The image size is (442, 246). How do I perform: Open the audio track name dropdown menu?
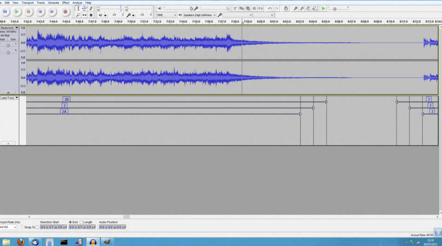(x=9, y=28)
